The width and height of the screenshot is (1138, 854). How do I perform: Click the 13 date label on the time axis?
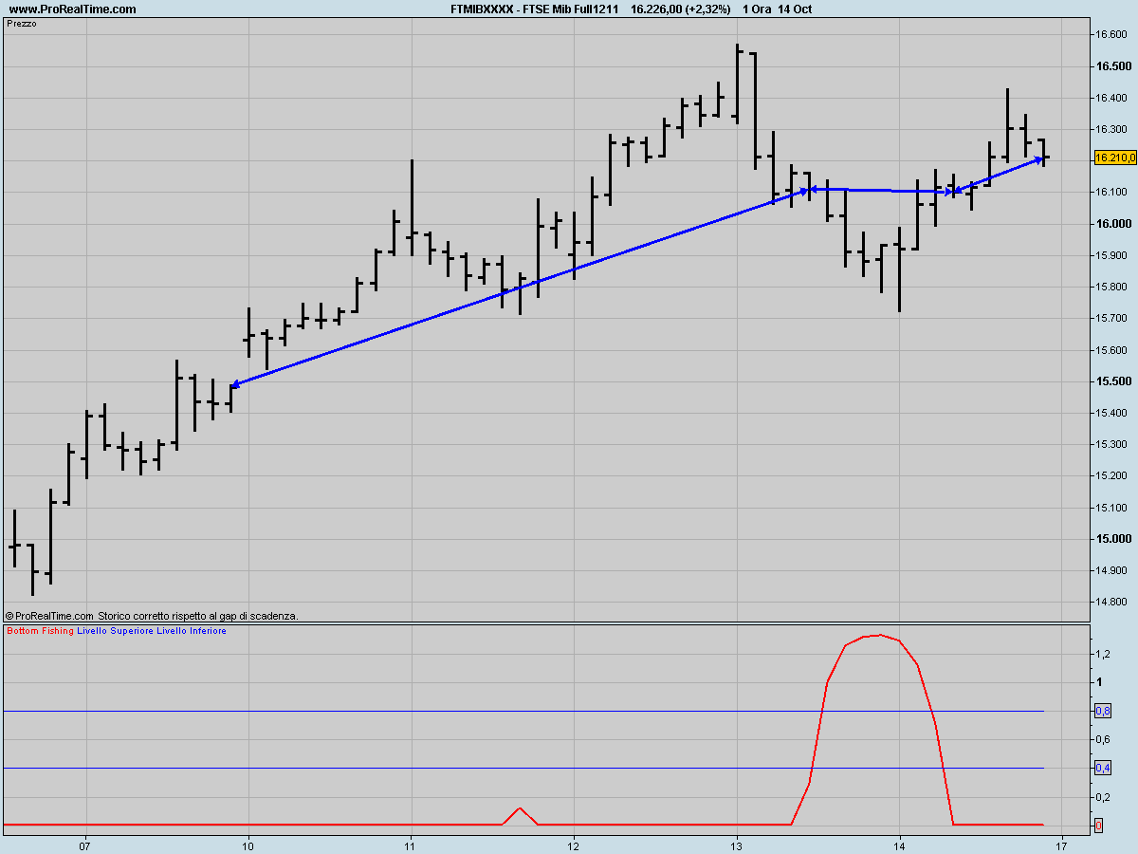point(737,845)
